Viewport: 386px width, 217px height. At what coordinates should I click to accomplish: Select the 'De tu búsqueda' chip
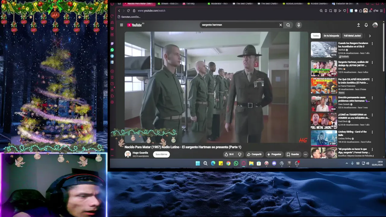[331, 36]
